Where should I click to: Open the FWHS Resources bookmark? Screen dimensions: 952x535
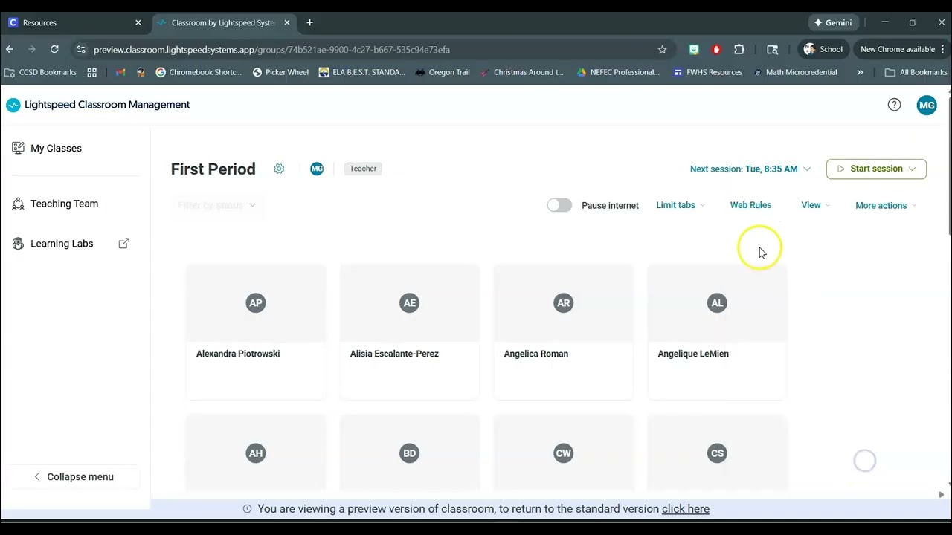pos(707,72)
